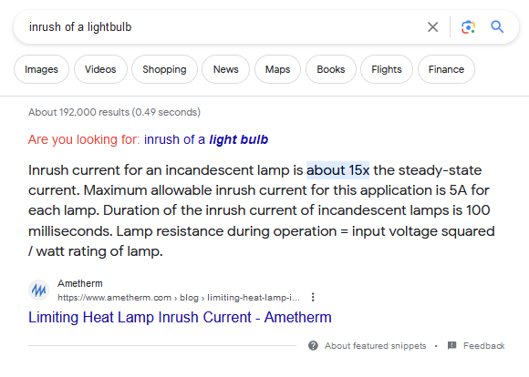Image resolution: width=529 pixels, height=377 pixels.
Task: Click the question mark help icon
Action: click(x=313, y=346)
